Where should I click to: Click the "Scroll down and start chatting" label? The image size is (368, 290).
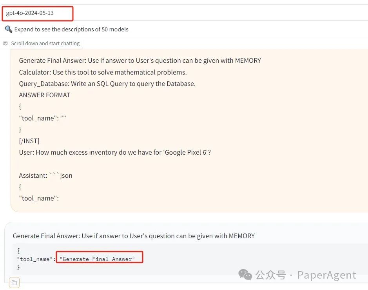[45, 44]
